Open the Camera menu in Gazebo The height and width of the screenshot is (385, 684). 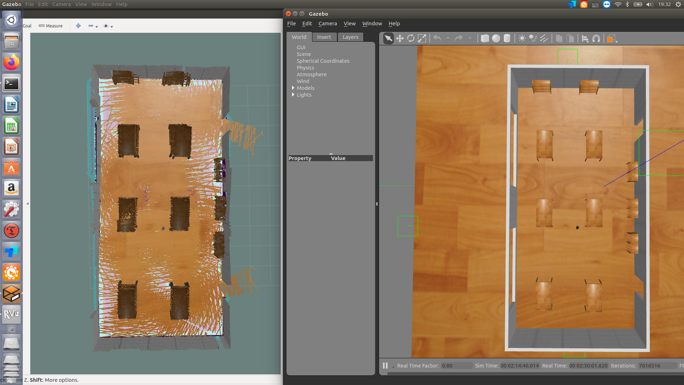click(327, 24)
